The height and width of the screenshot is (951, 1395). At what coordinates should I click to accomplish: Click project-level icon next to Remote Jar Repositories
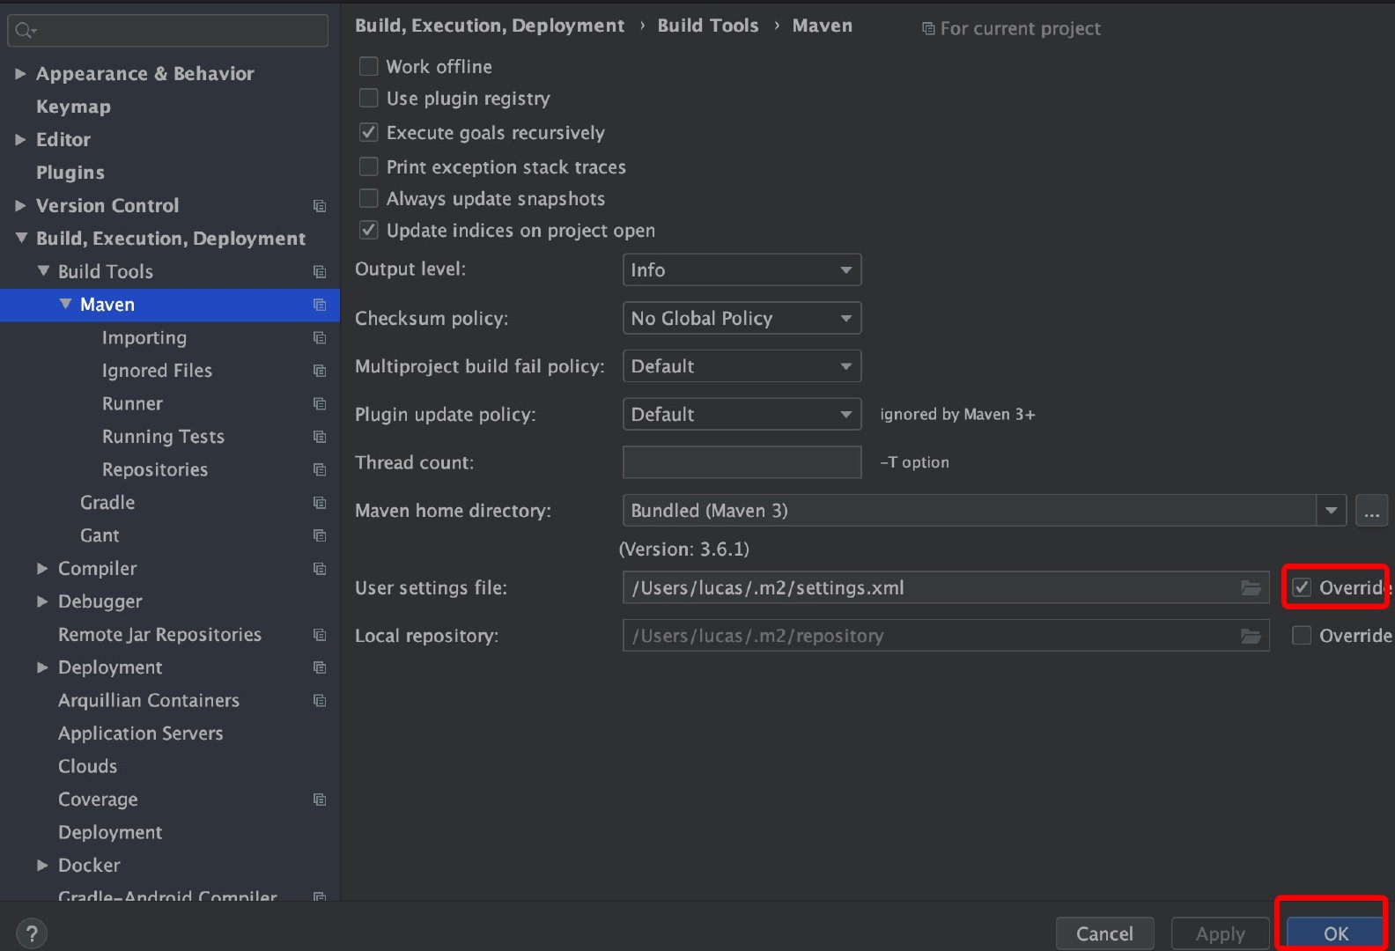point(320,635)
